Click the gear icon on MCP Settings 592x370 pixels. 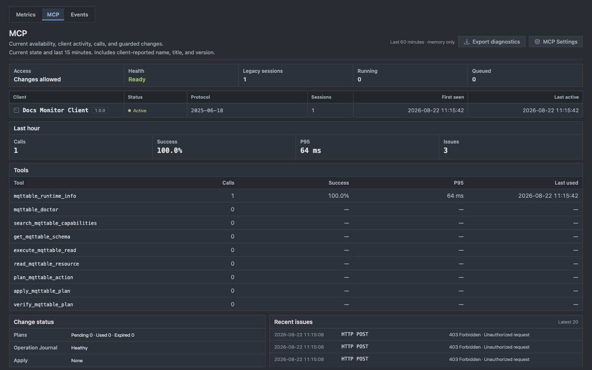537,42
